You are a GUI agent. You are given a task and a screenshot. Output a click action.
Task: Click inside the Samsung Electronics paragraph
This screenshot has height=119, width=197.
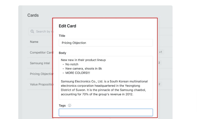click(104, 88)
